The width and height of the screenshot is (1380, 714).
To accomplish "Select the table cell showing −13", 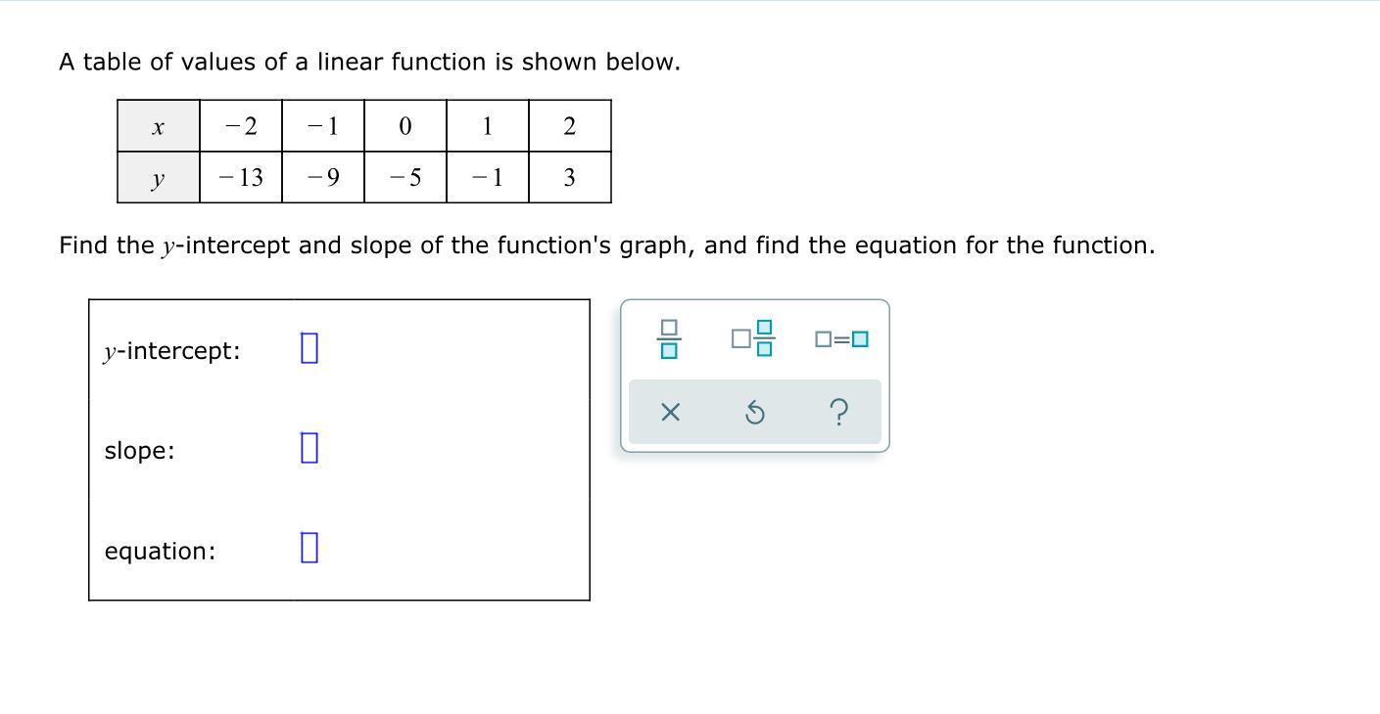I will point(241,178).
